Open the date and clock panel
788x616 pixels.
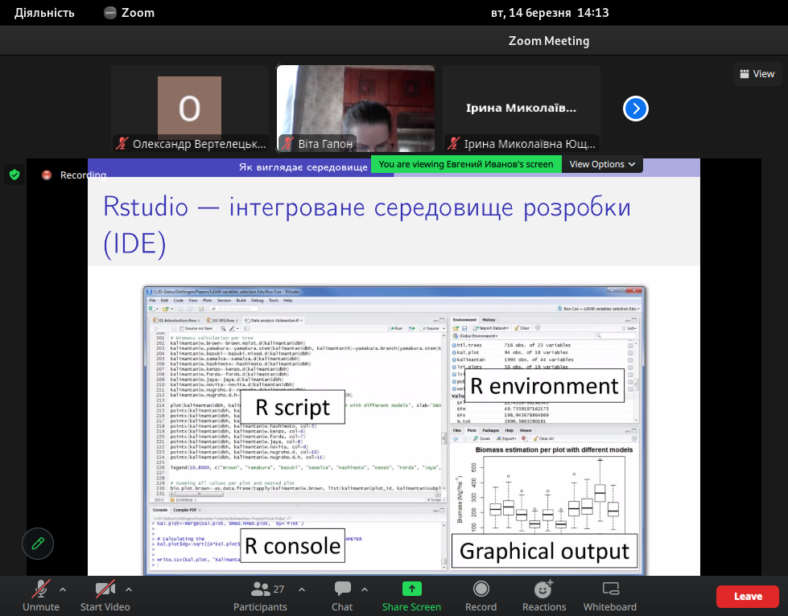click(x=550, y=13)
